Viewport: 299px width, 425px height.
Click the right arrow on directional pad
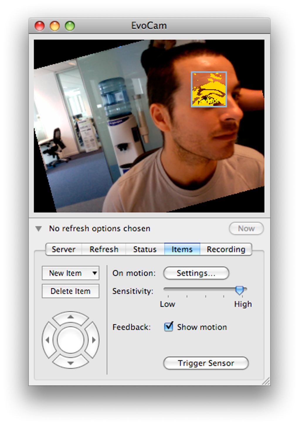(x=93, y=340)
